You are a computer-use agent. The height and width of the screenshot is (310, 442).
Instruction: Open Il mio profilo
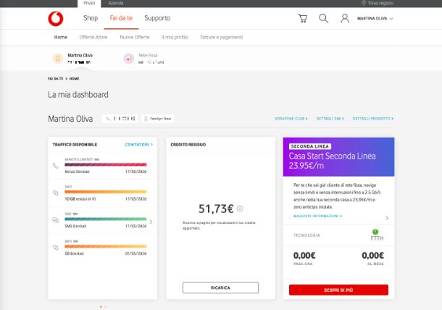(x=175, y=37)
